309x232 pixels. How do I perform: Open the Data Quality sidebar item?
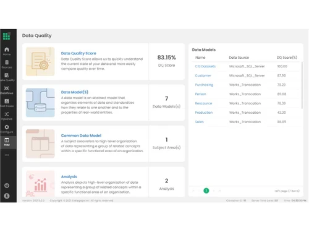[7, 77]
